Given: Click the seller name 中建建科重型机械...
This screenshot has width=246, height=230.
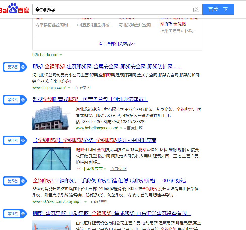Looking at the screenshot, I should point(95,25).
